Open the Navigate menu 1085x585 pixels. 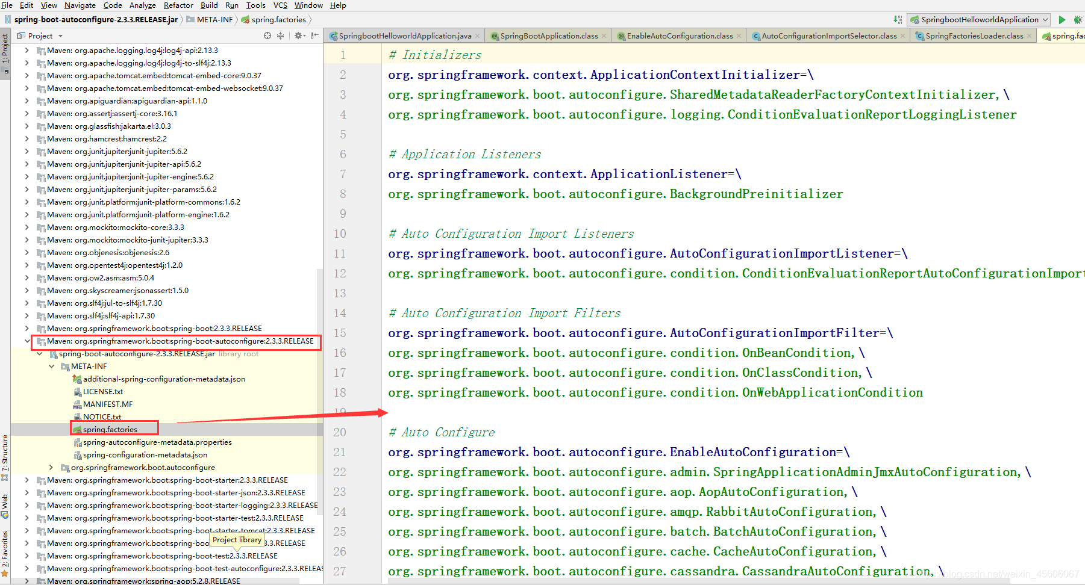(80, 5)
